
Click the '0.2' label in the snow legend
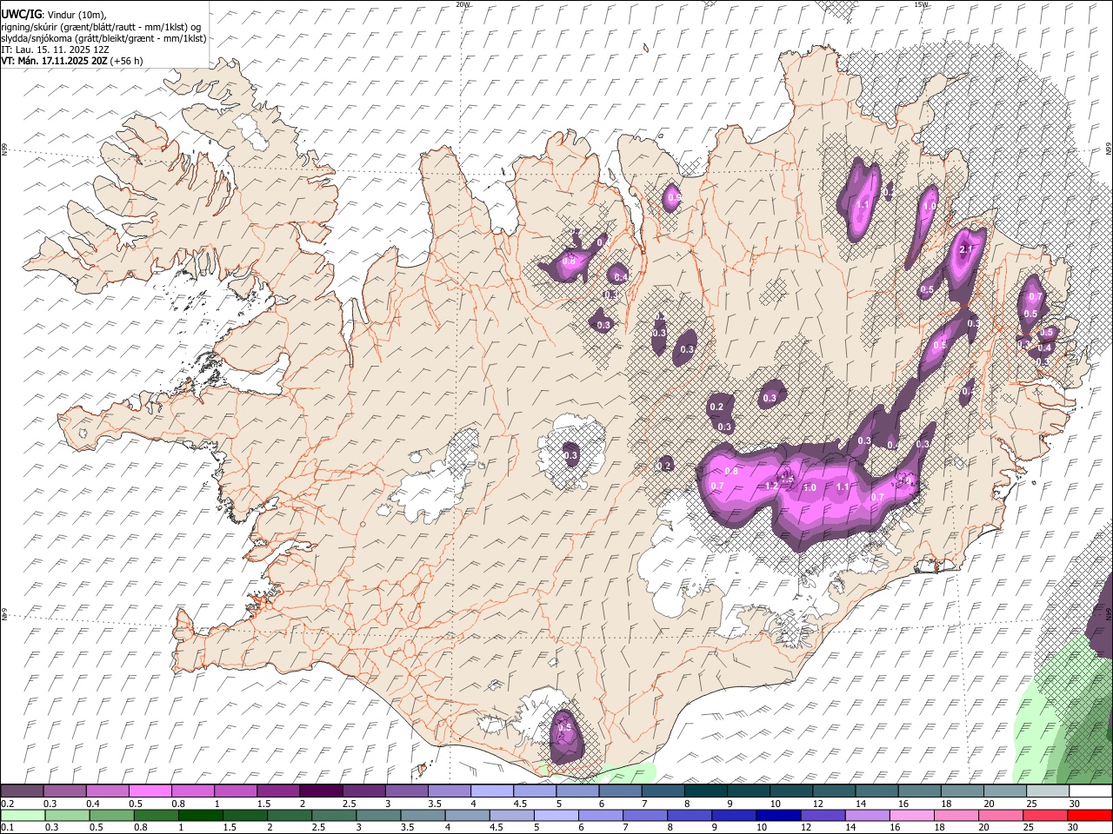pos(7,804)
